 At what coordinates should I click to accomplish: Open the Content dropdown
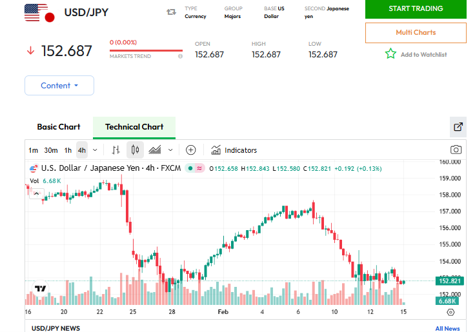[x=59, y=86]
